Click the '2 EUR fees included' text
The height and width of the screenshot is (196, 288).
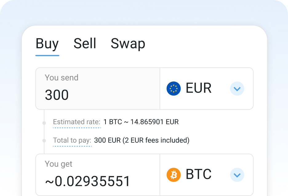pyautogui.click(x=156, y=141)
